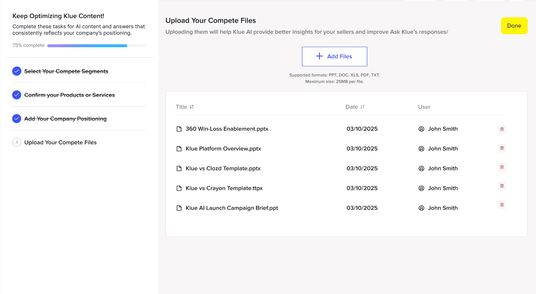The height and width of the screenshot is (294, 536).
Task: Delete the Klue AI Launch Campaign Brief.ppt file
Action: click(502, 205)
